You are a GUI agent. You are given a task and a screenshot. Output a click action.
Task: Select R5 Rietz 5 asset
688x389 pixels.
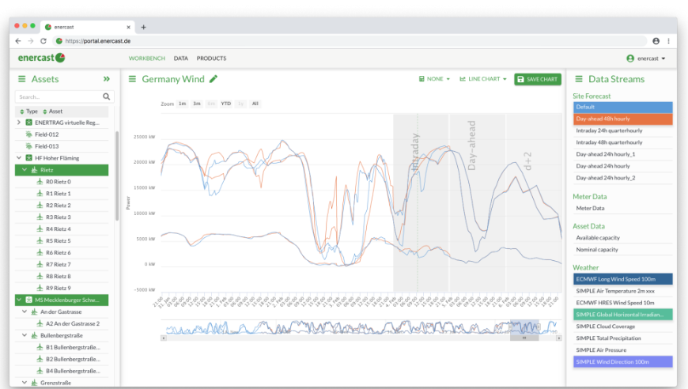pyautogui.click(x=62, y=241)
